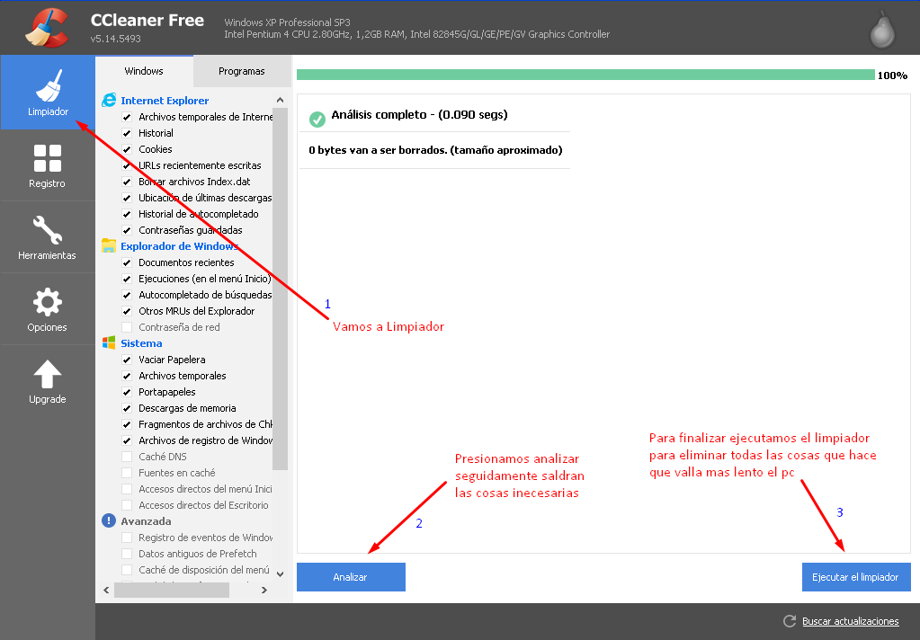Open the Limpiador broom icon section
This screenshot has width=920, height=640.
coord(48,93)
